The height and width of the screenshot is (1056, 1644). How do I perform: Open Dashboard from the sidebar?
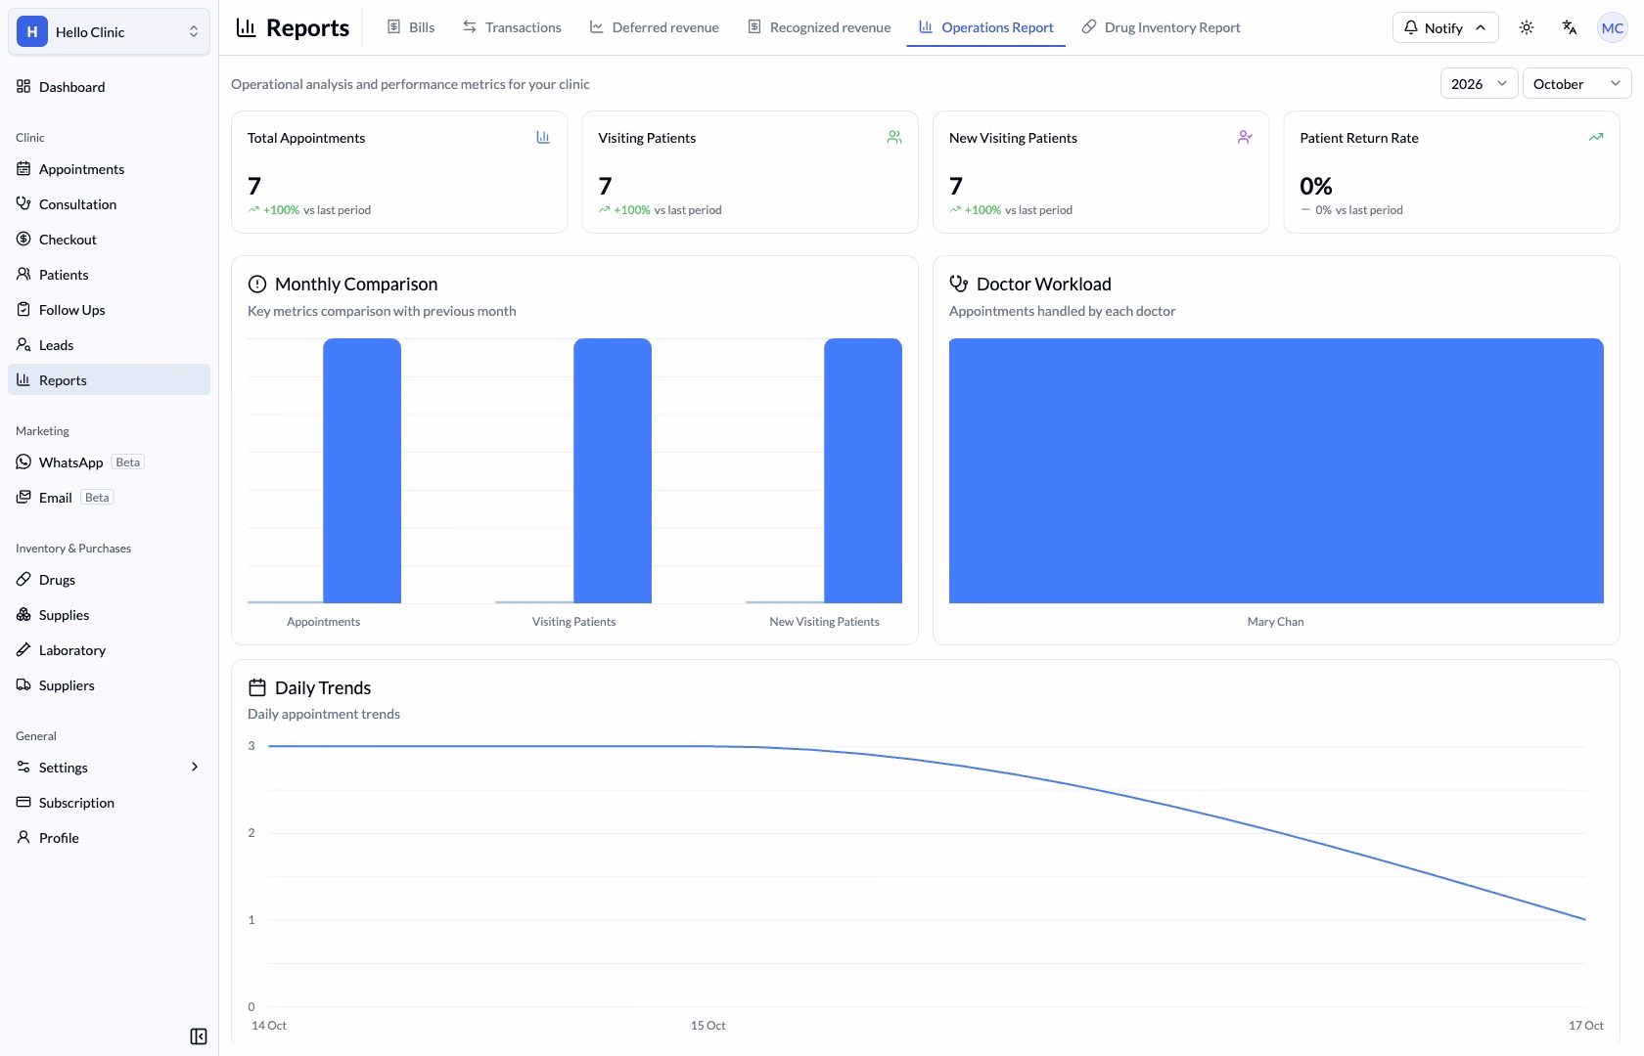pyautogui.click(x=109, y=87)
